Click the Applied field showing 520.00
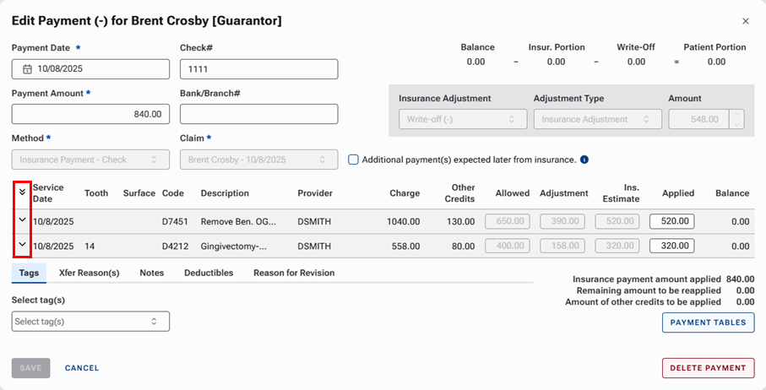The image size is (766, 390). click(671, 221)
